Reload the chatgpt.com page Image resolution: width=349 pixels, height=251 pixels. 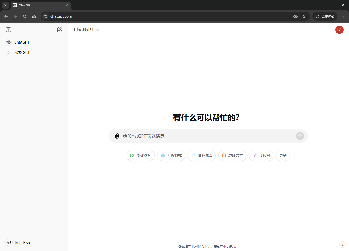coord(25,16)
